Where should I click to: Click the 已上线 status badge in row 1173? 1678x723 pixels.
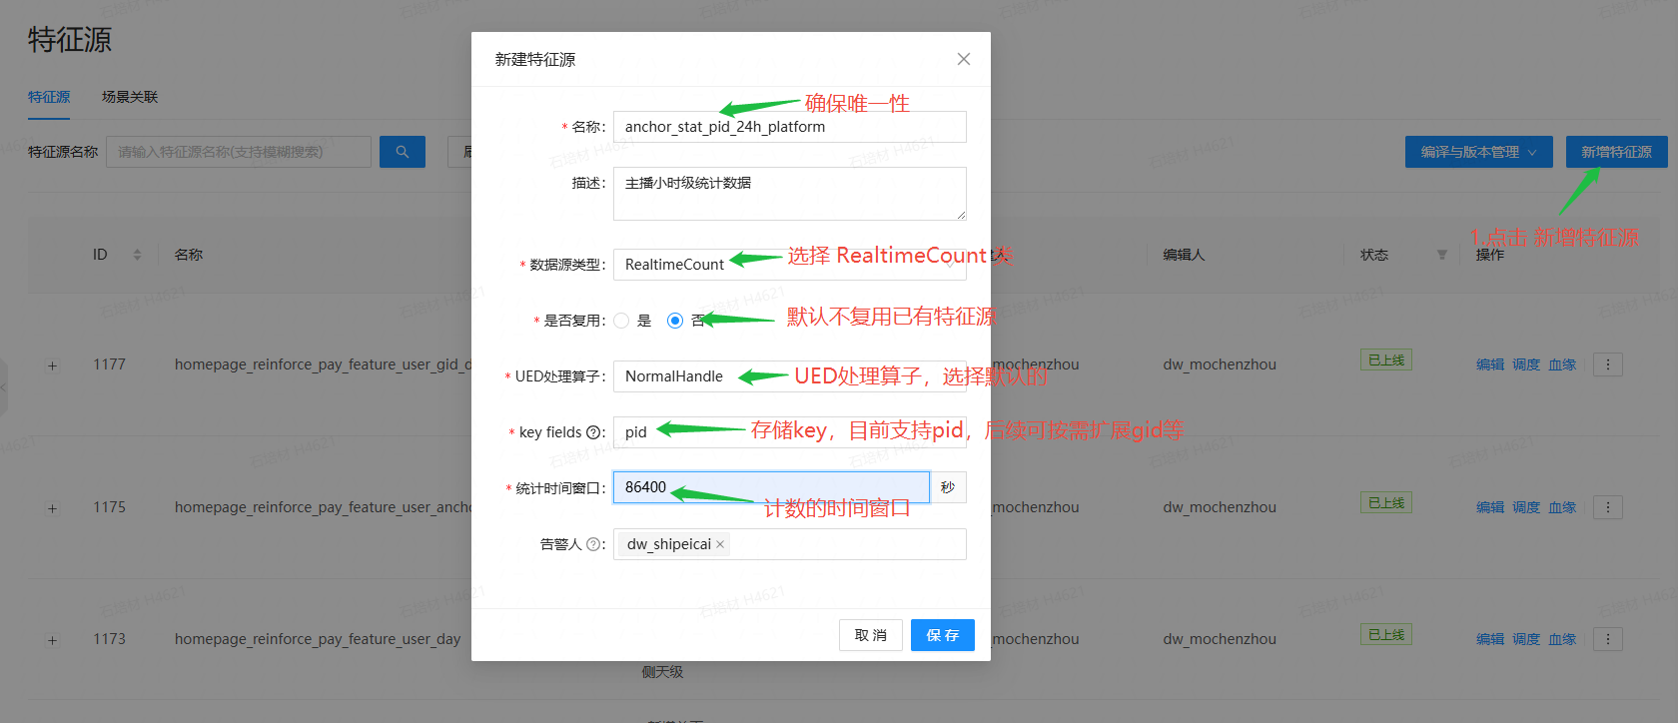[x=1386, y=635]
